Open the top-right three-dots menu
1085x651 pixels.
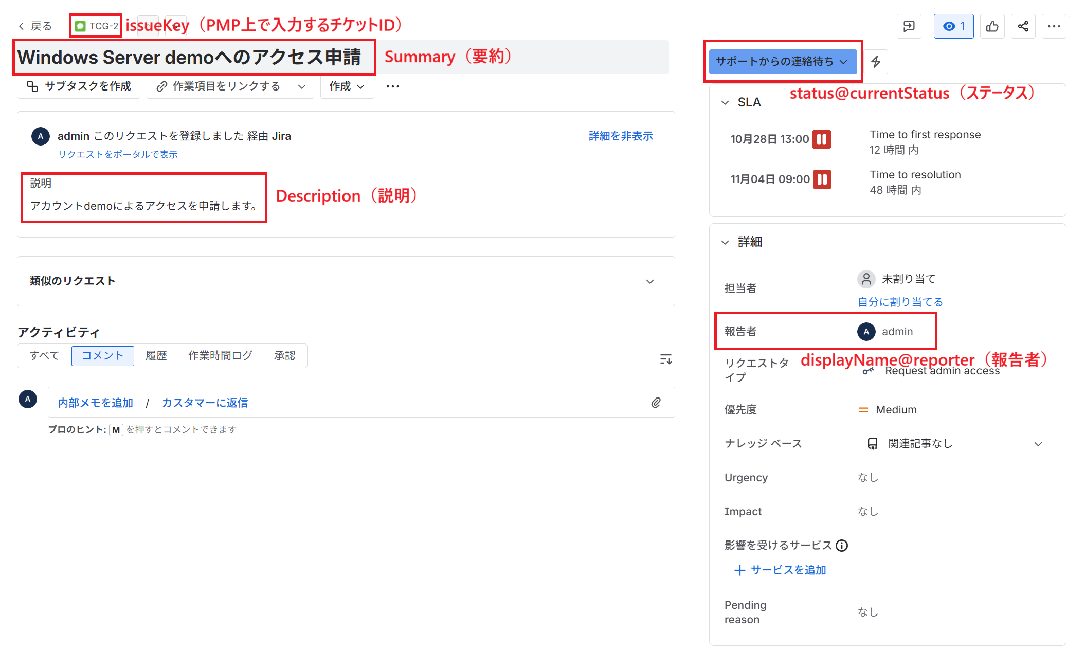[1054, 26]
